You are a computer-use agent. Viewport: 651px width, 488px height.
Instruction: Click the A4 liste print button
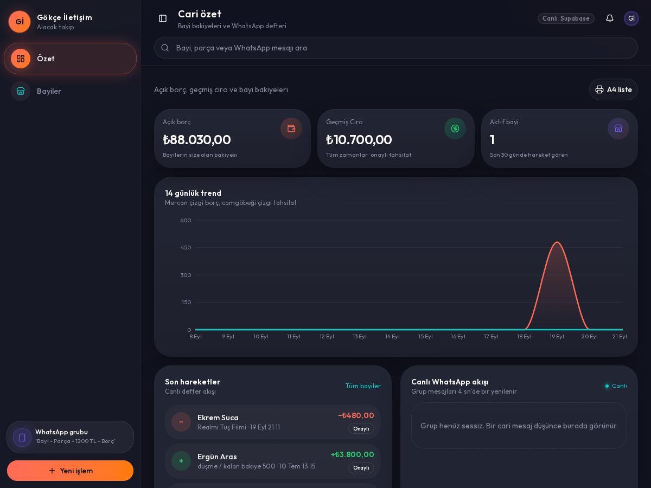614,89
